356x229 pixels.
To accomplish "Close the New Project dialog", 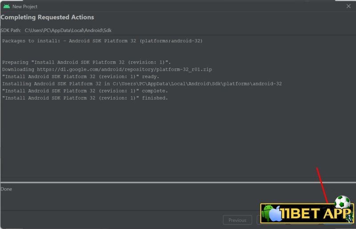I will click(x=348, y=6).
